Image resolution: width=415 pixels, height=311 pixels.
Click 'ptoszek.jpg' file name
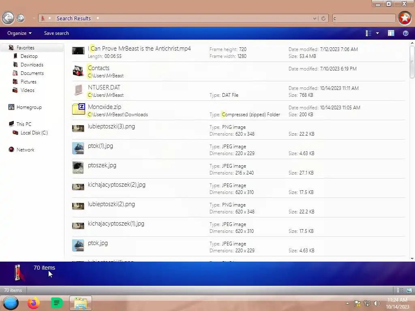click(102, 165)
